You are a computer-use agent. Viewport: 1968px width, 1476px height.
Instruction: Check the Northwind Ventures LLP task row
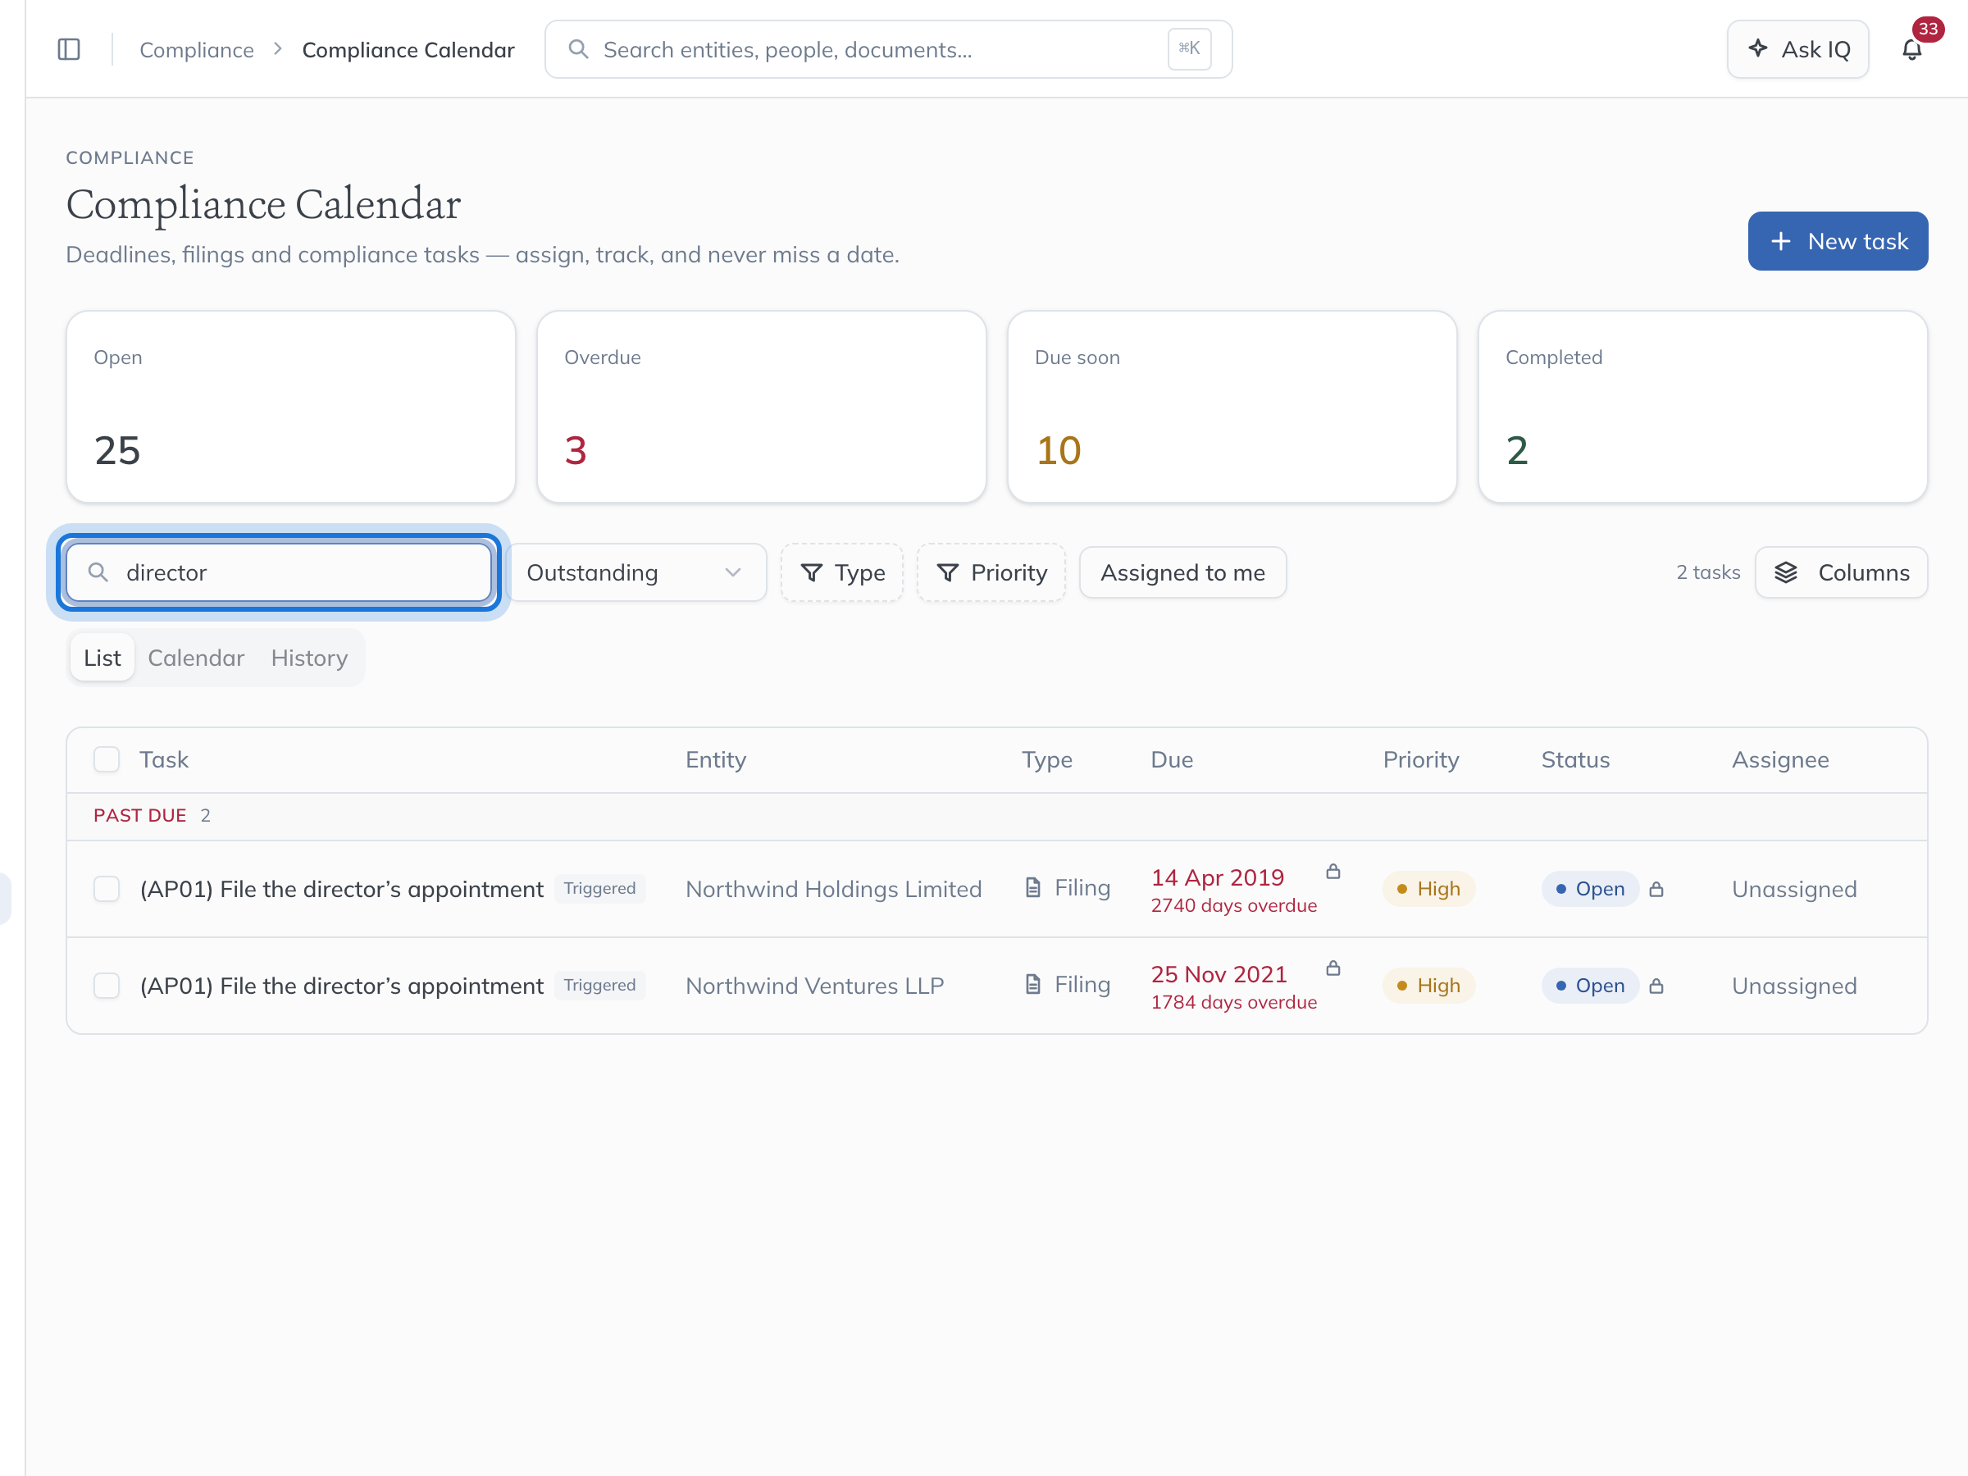(x=107, y=986)
